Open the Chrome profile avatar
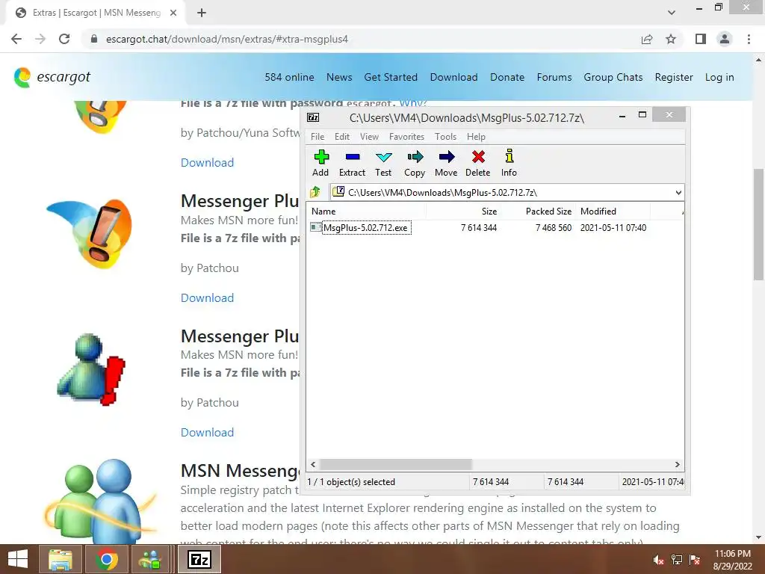 725,39
